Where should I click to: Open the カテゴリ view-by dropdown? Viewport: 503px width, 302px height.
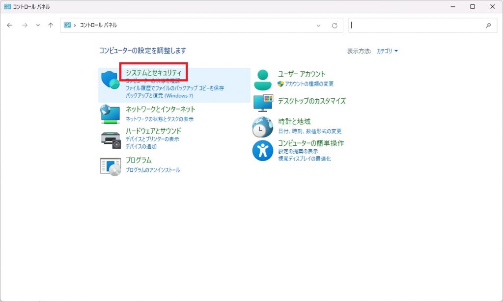pos(387,51)
